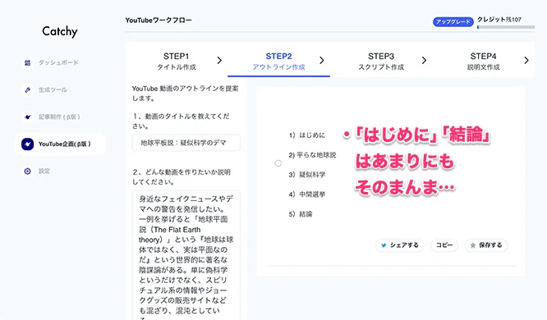Click the 保存する button
The image size is (547, 320).
point(486,245)
